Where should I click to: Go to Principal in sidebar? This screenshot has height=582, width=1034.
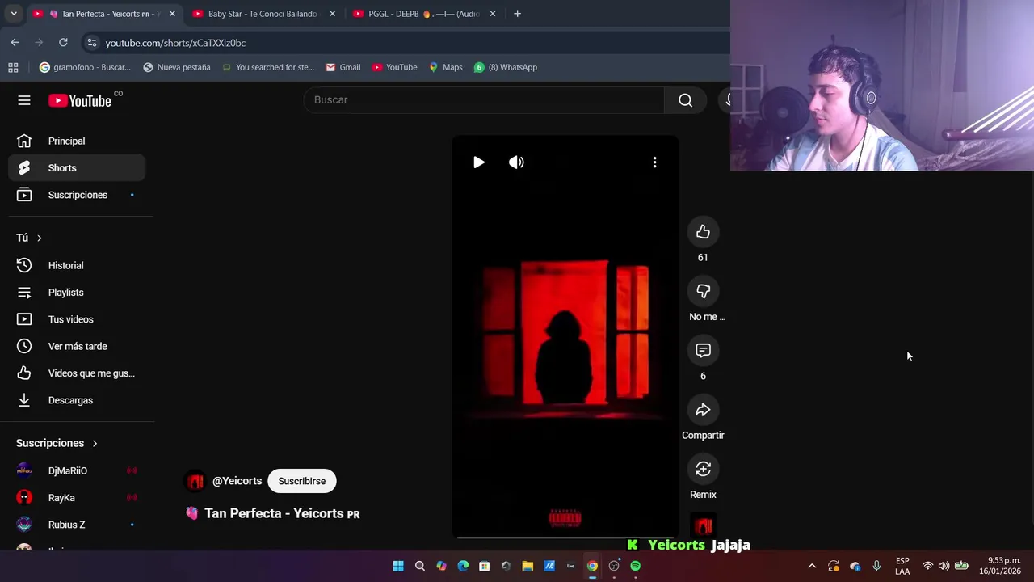(77, 141)
